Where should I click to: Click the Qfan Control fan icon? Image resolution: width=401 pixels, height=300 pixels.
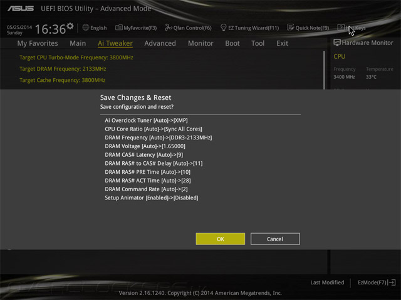[169, 27]
